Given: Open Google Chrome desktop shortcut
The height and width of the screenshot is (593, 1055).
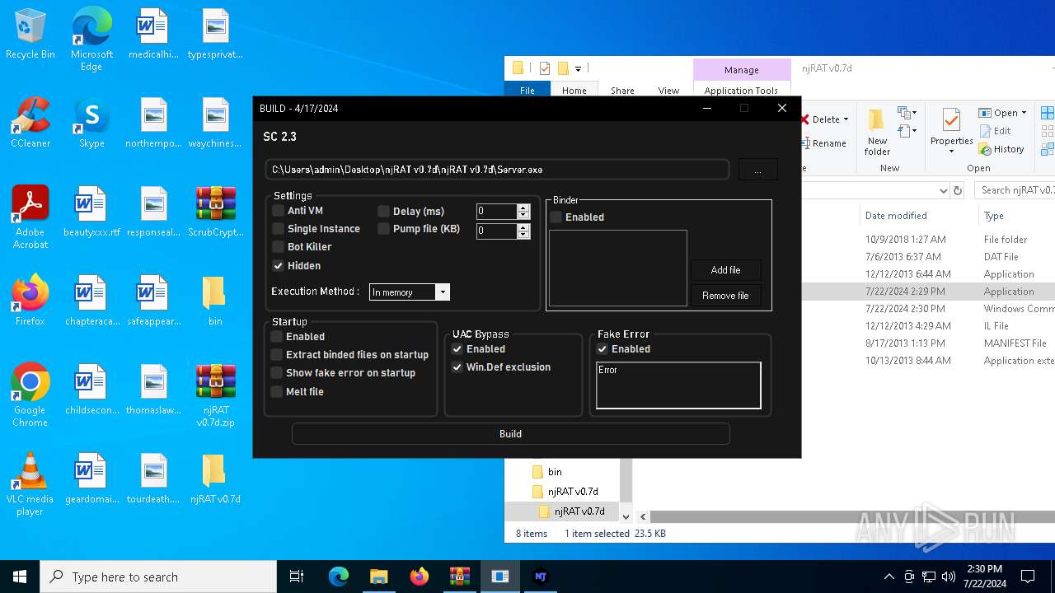Looking at the screenshot, I should [x=30, y=395].
